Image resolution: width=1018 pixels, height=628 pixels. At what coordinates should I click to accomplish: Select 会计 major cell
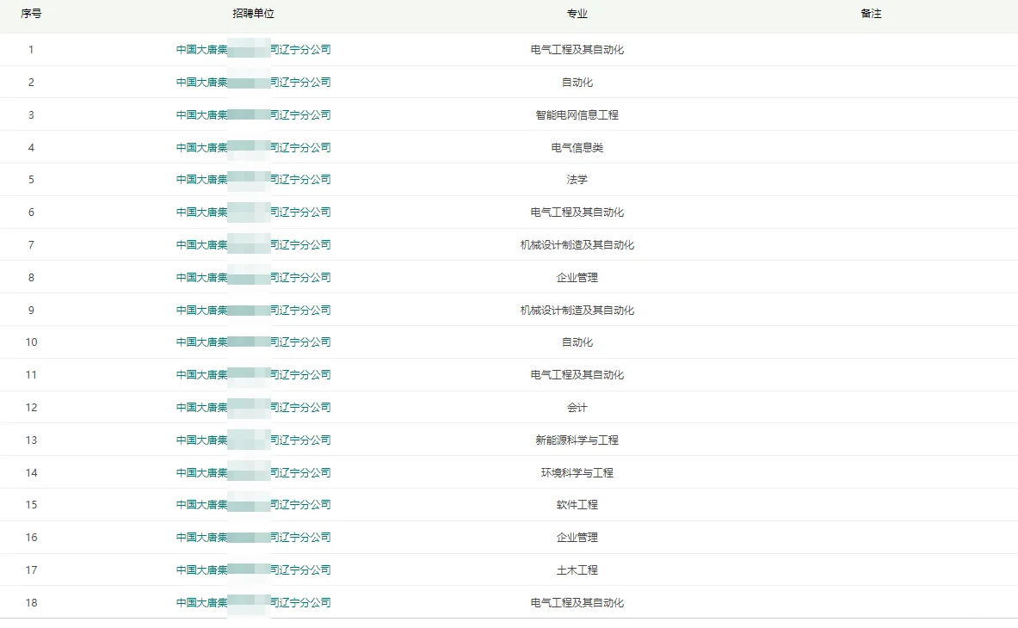pos(577,408)
